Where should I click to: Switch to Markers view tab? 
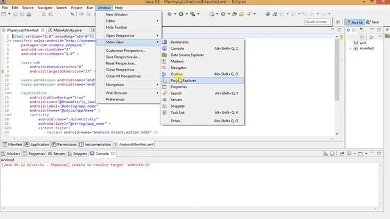(11, 154)
